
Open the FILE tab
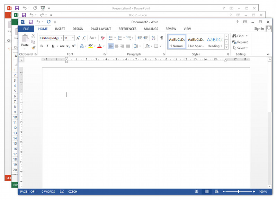tap(26, 29)
